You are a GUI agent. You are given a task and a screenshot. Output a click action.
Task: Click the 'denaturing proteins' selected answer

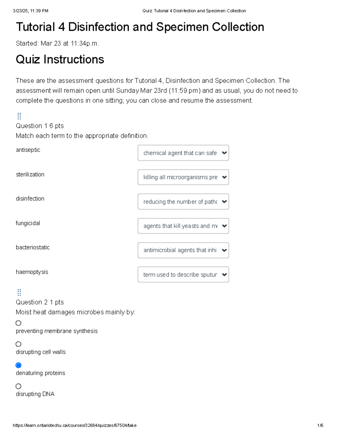(40, 373)
